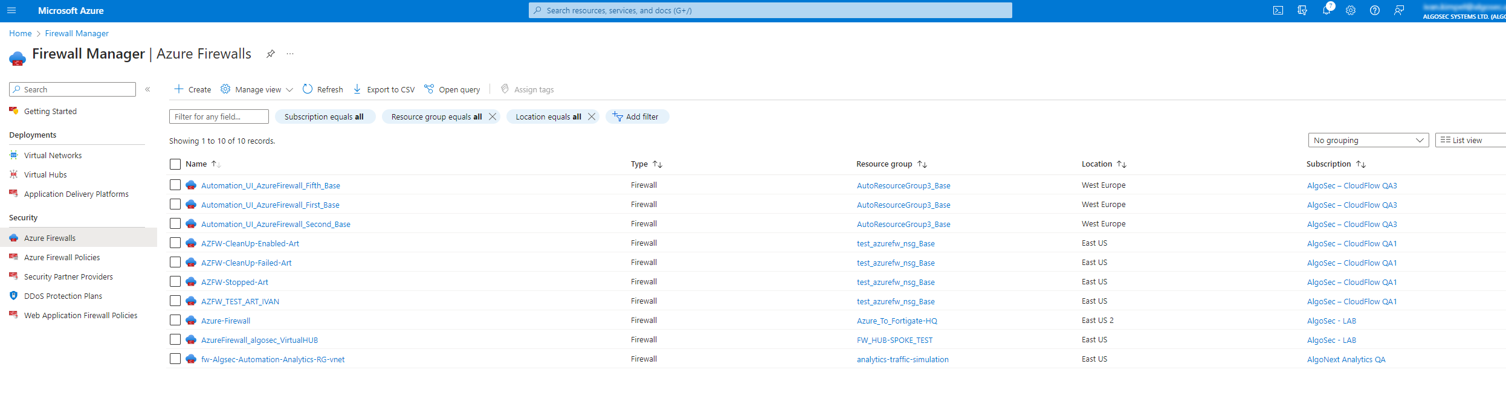
Task: Open the FW_HUB-SPOKE_TEST resource group link
Action: (894, 340)
